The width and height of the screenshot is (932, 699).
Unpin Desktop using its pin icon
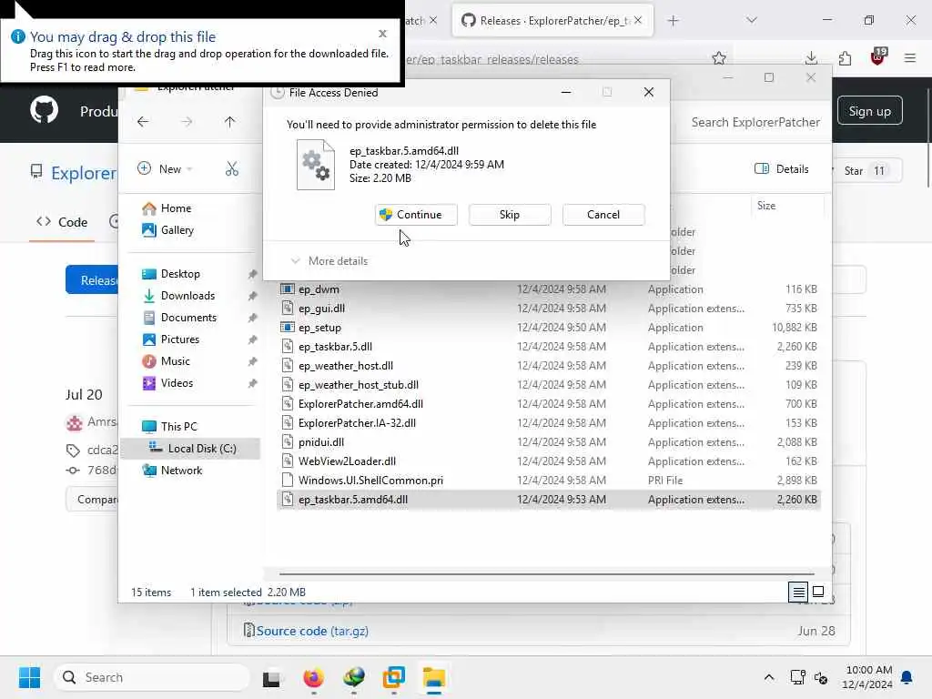pyautogui.click(x=253, y=274)
